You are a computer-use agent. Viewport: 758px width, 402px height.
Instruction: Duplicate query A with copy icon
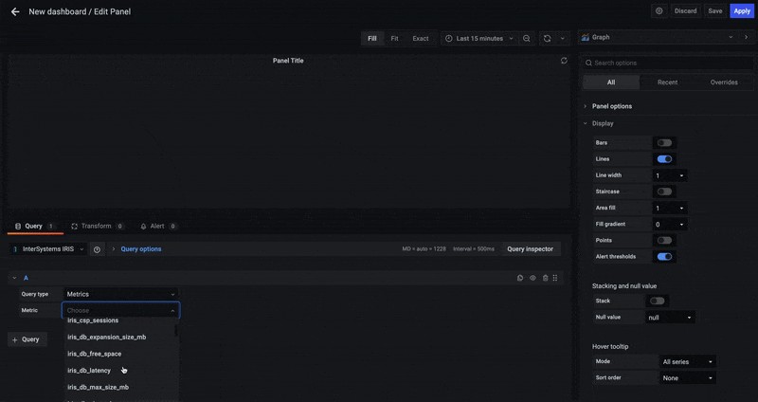pos(520,278)
